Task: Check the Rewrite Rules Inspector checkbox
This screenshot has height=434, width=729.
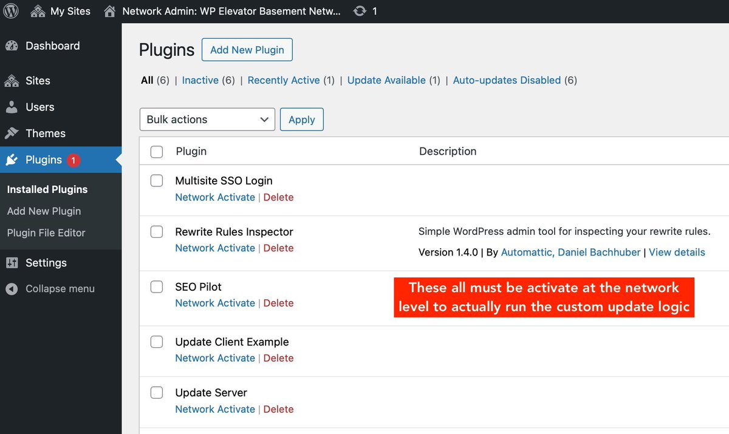Action: 157,232
